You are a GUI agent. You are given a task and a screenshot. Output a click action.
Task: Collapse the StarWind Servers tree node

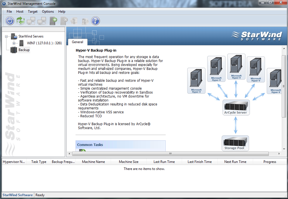coord(6,36)
